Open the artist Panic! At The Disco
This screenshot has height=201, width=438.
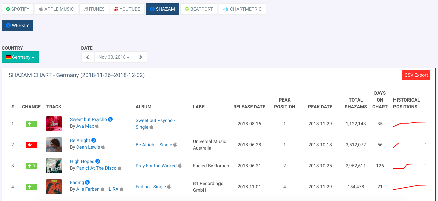96,168
